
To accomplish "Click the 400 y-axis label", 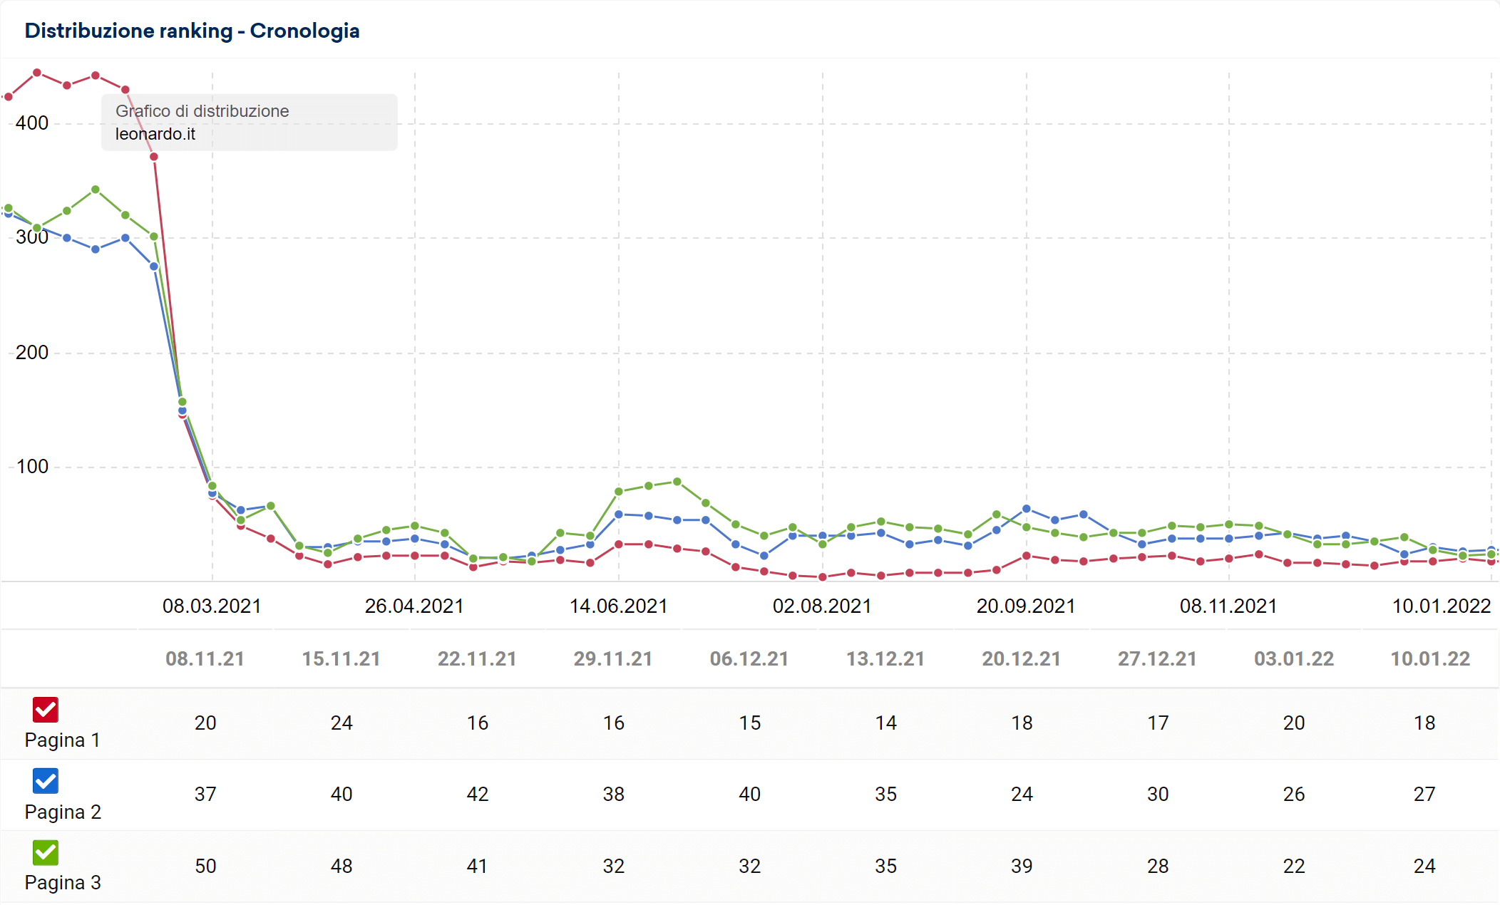I will click(x=32, y=123).
